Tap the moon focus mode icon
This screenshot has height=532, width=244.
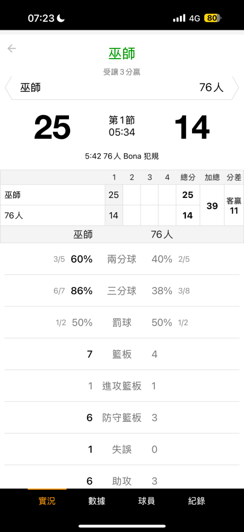click(x=61, y=18)
